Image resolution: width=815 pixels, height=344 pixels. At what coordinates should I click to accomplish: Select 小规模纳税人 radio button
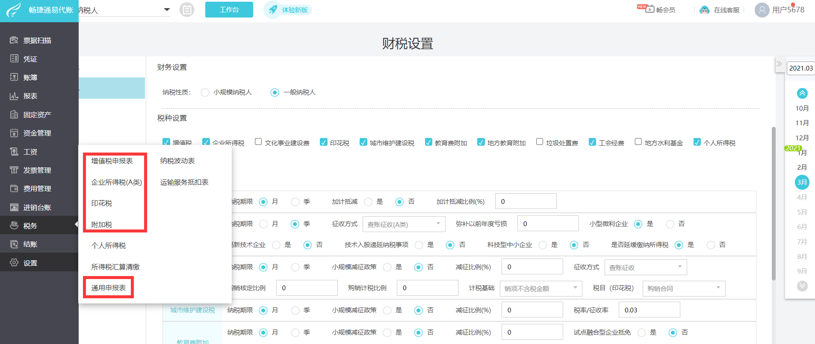(x=205, y=92)
